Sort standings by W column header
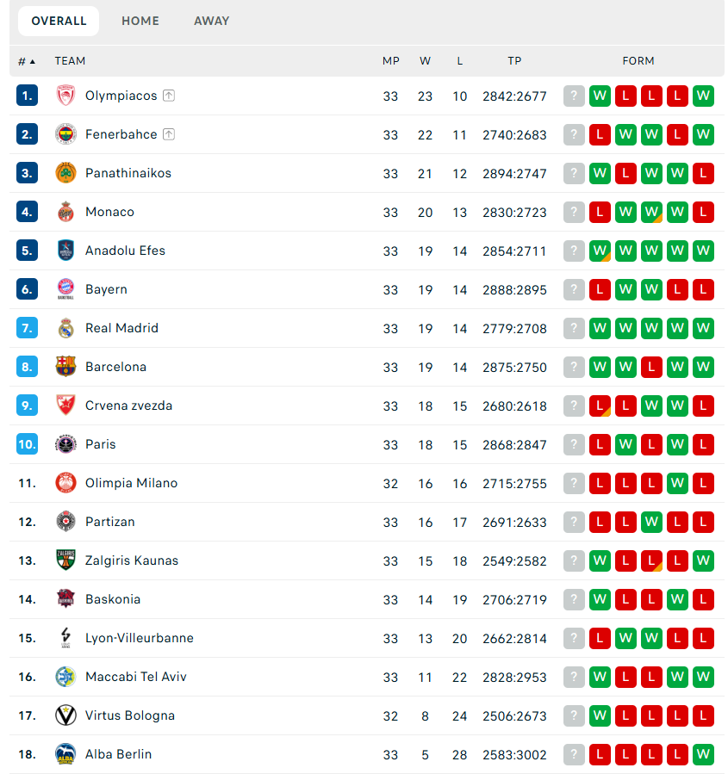 (x=425, y=61)
